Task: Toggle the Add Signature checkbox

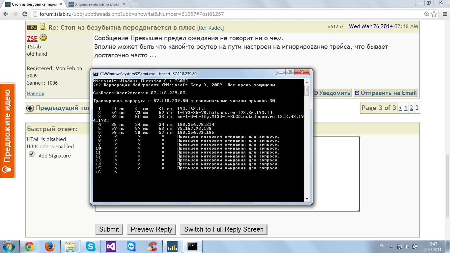Action: point(32,154)
